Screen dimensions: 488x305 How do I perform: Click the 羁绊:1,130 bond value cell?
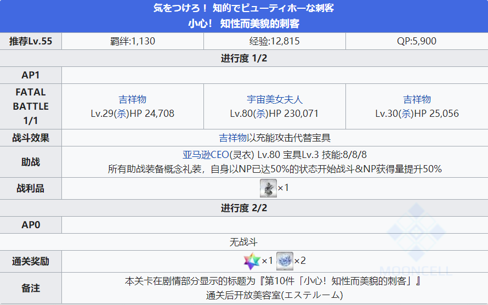point(132,41)
